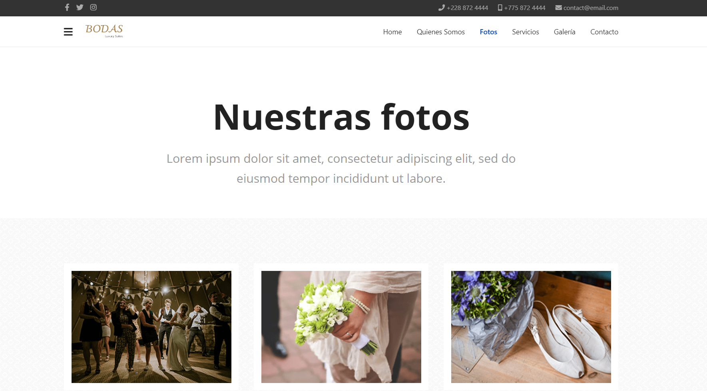
Task: Navigate to Servicios
Action: (x=525, y=32)
